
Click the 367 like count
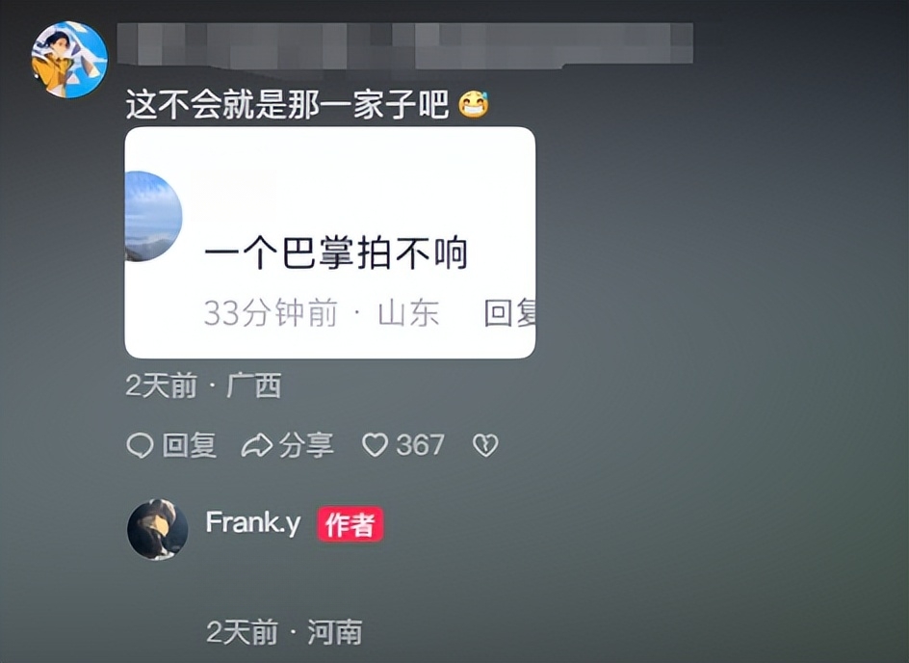point(420,445)
